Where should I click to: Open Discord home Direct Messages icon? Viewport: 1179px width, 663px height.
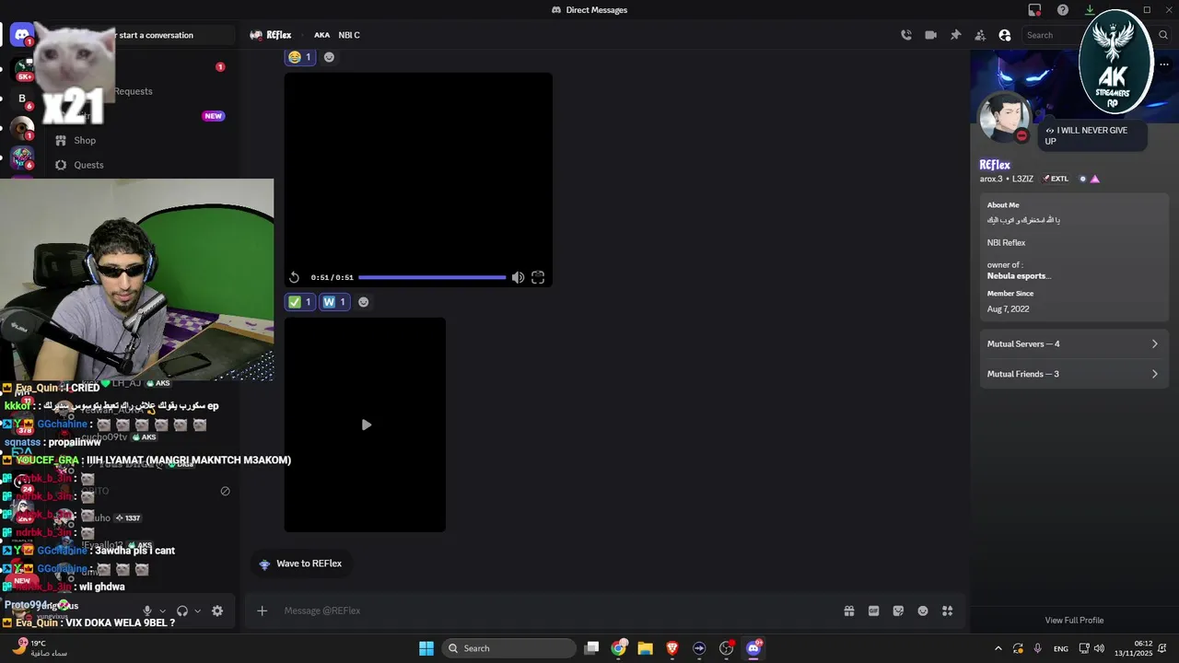22,35
